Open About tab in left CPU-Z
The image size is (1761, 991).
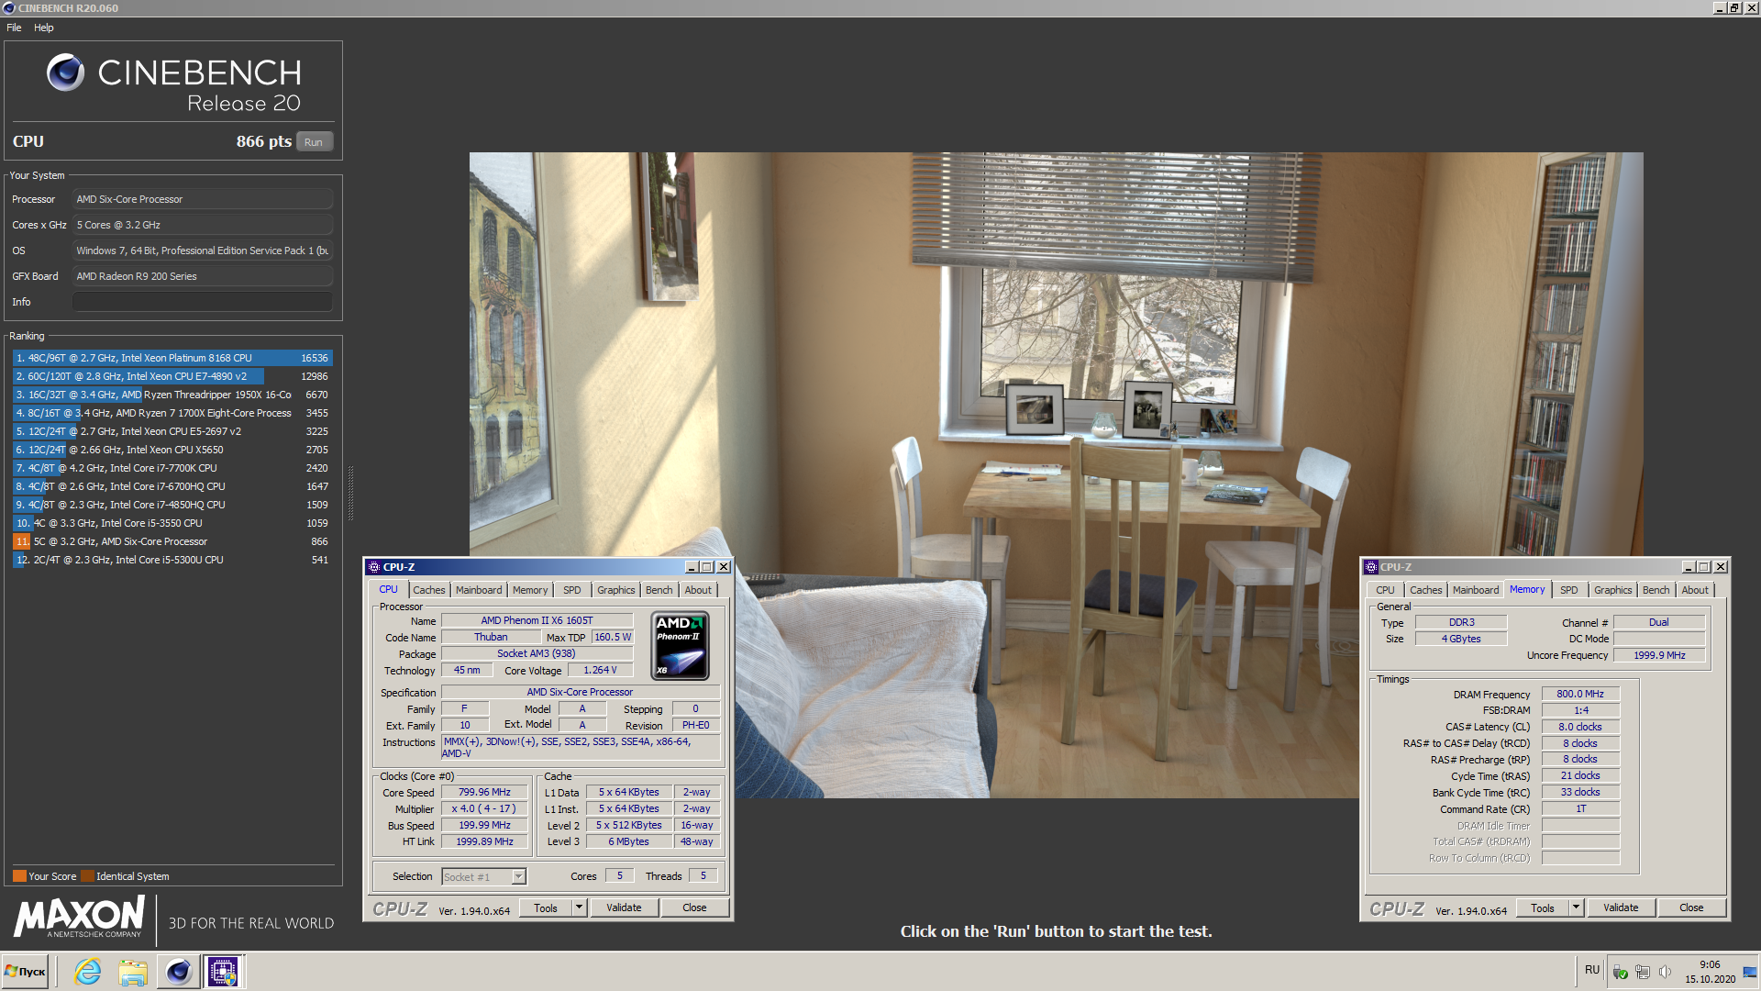click(x=698, y=590)
